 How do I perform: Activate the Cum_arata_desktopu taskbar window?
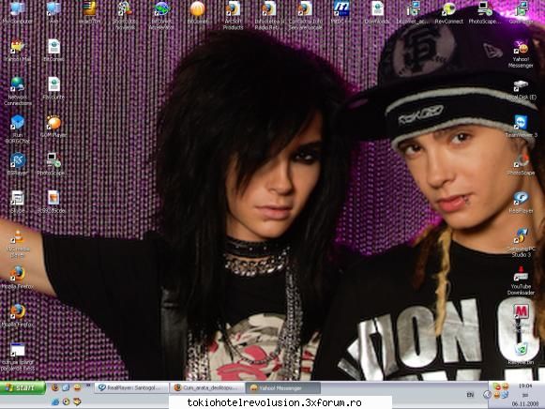click(207, 387)
